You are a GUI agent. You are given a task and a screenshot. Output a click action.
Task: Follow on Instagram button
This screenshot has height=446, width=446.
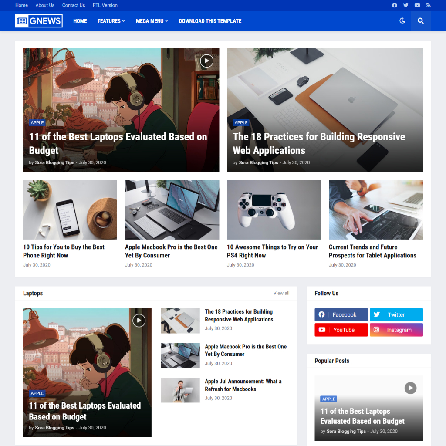pyautogui.click(x=396, y=330)
